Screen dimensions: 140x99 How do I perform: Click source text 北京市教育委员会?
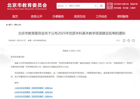coord(39,41)
